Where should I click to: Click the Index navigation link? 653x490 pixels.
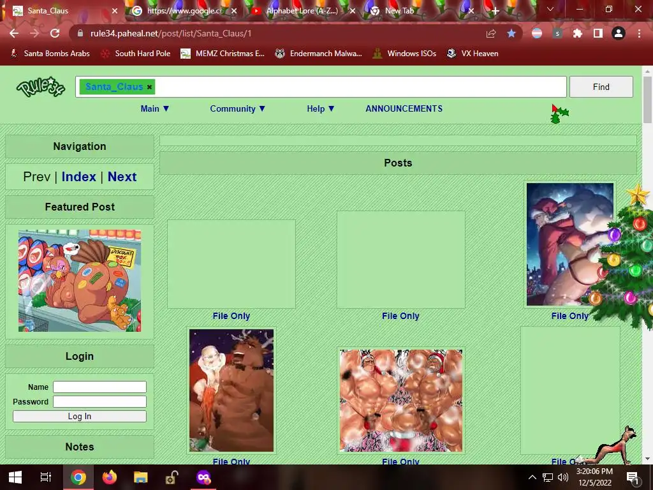(x=78, y=177)
